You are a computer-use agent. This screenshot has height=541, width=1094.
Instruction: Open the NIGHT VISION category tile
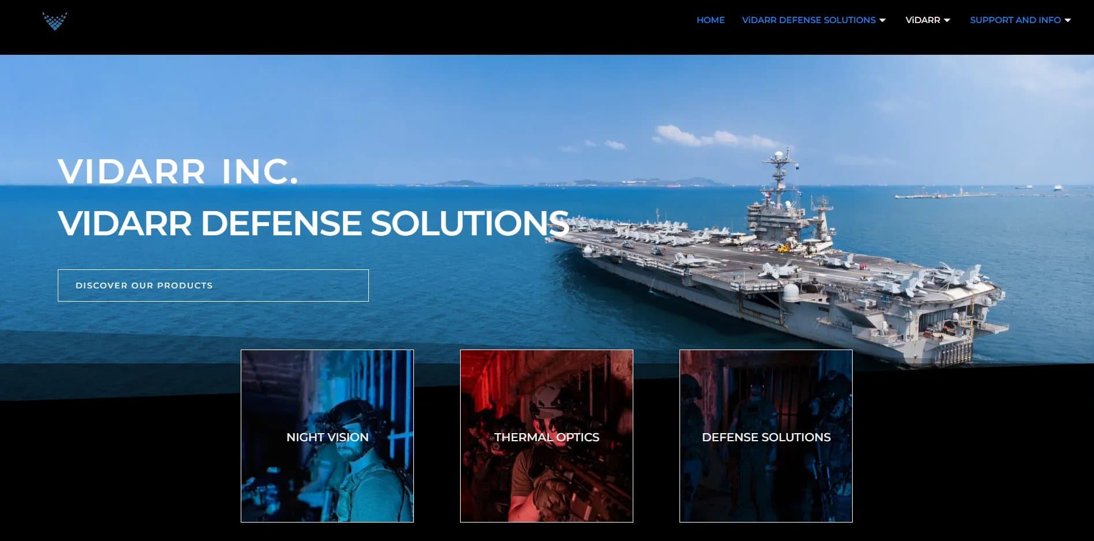[x=327, y=436]
